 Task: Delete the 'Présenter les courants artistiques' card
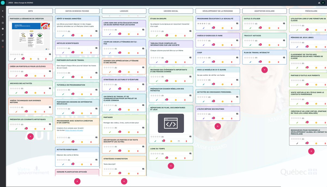pos(45,128)
